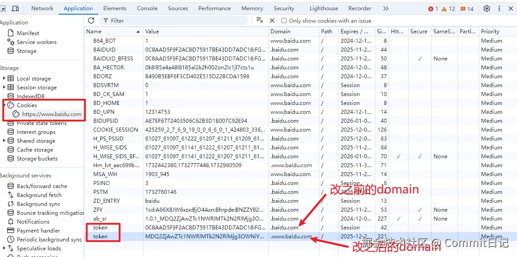Sort by Name column header
Viewport: 517px width, 257px height.
[113, 32]
